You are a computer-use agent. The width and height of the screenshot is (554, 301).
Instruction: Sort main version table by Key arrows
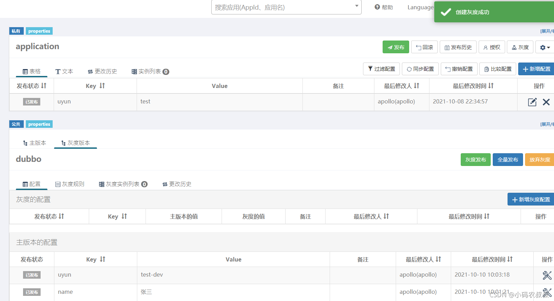pos(103,259)
